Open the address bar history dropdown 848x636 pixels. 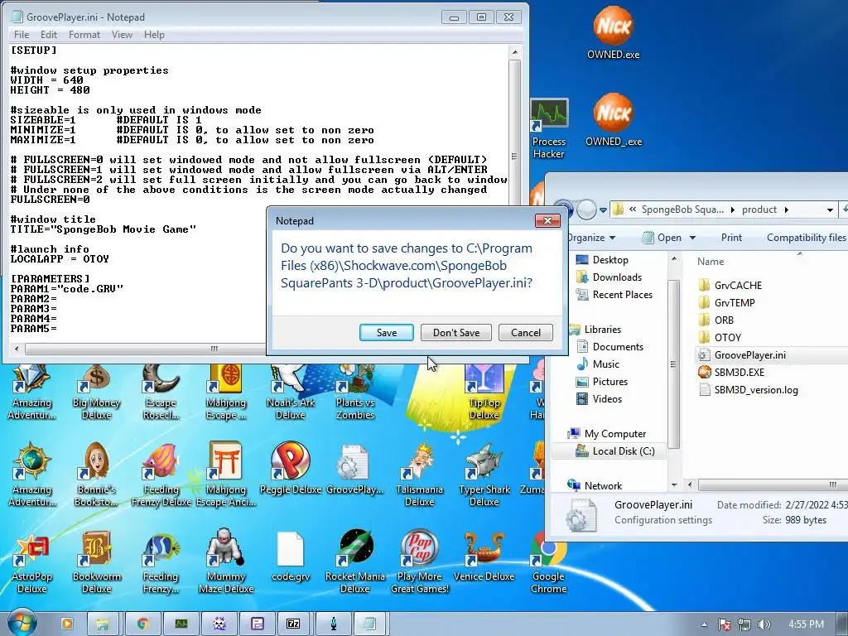point(830,210)
